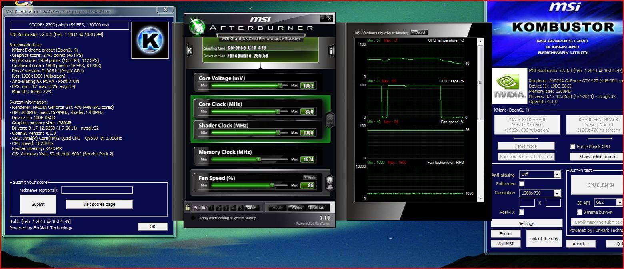Open the Kombustor About dialog

580,244
